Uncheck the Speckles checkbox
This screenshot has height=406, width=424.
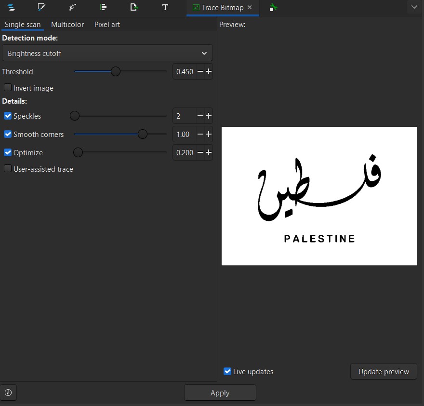tap(8, 116)
